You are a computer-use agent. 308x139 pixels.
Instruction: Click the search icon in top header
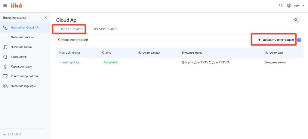(x=281, y=5)
